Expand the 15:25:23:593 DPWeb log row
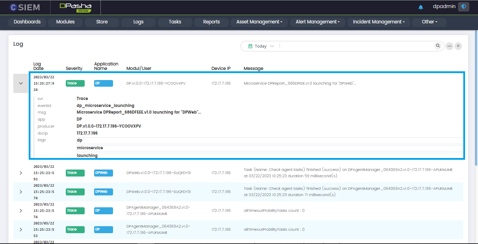Screen dimensions: 478x244 pyautogui.click(x=21, y=173)
